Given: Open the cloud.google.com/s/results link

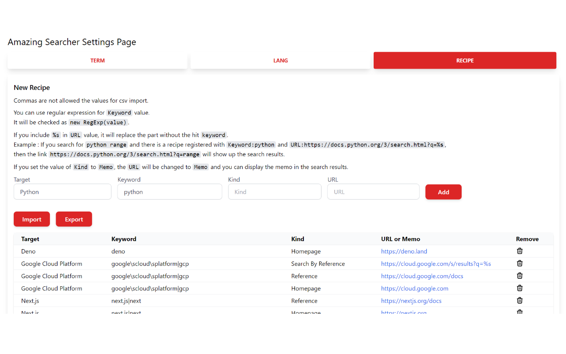Looking at the screenshot, I should pos(436,264).
